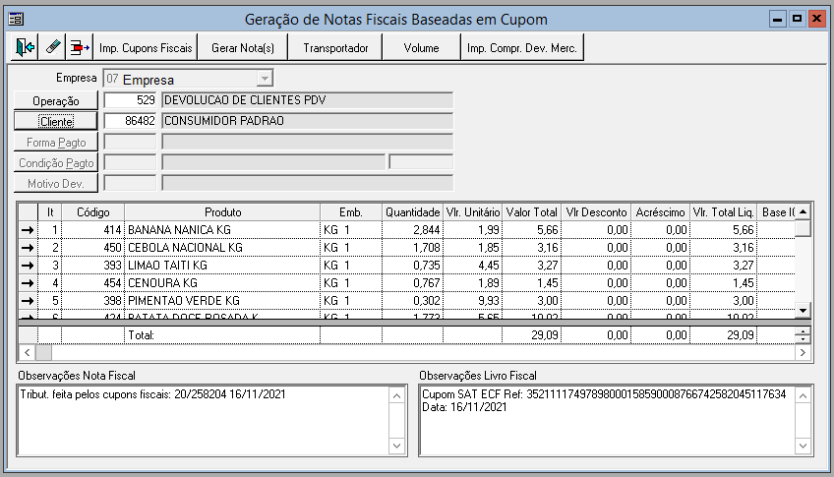The width and height of the screenshot is (834, 477).
Task: Click unit price cell 9,93
Action: pyautogui.click(x=472, y=300)
